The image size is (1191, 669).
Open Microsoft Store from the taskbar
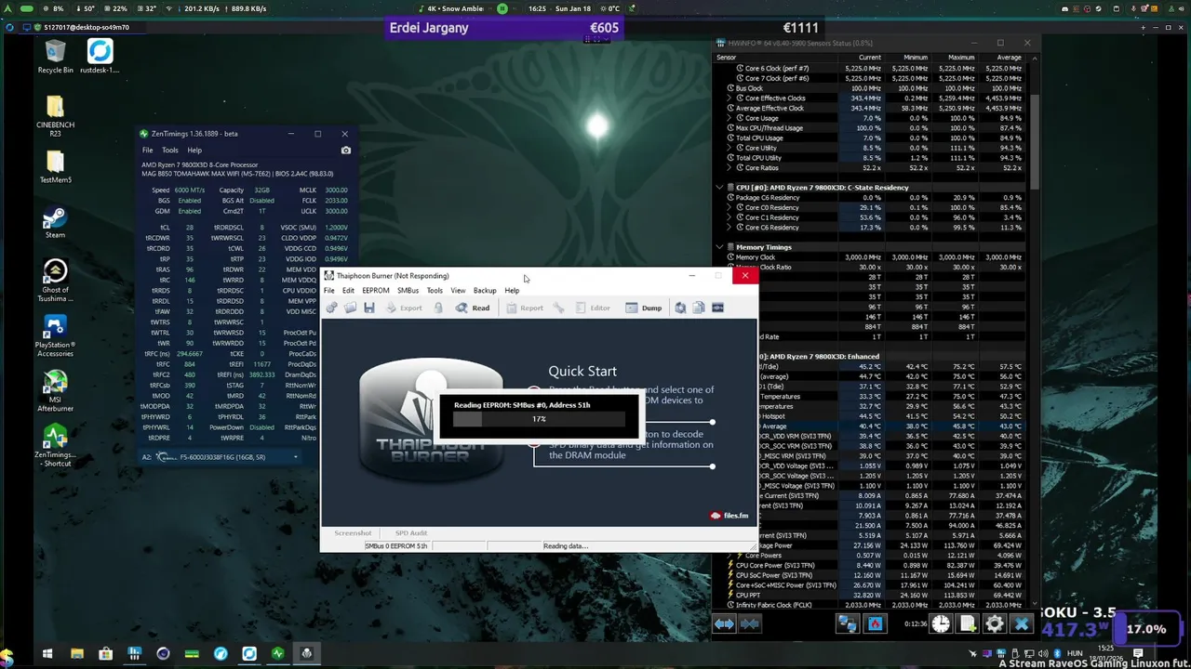(105, 654)
